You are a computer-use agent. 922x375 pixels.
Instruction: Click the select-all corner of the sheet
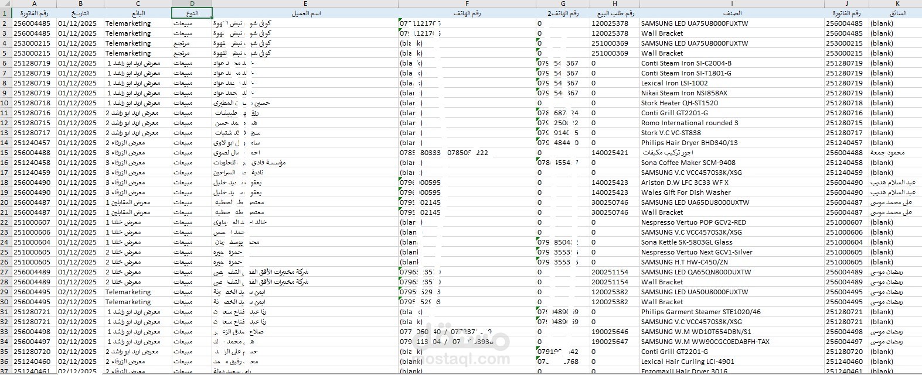(6, 4)
